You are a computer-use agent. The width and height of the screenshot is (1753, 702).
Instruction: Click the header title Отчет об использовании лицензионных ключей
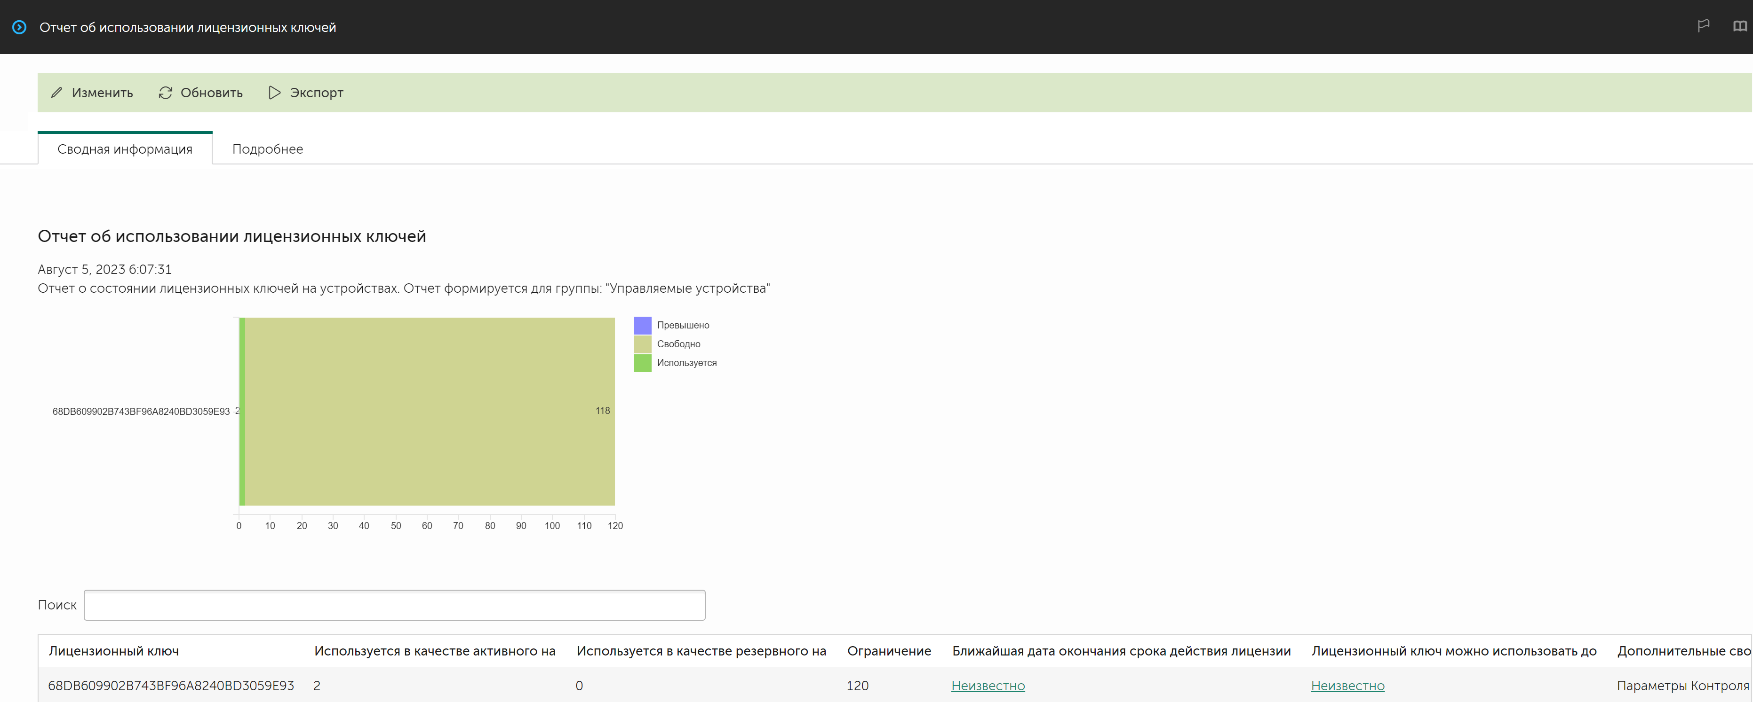tap(188, 27)
